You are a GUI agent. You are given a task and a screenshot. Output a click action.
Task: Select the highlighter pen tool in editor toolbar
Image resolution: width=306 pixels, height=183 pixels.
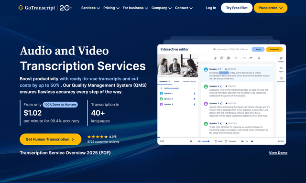tap(215, 58)
